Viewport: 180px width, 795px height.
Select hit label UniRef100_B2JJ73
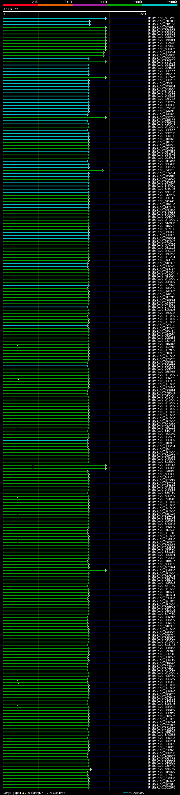click(161, 645)
